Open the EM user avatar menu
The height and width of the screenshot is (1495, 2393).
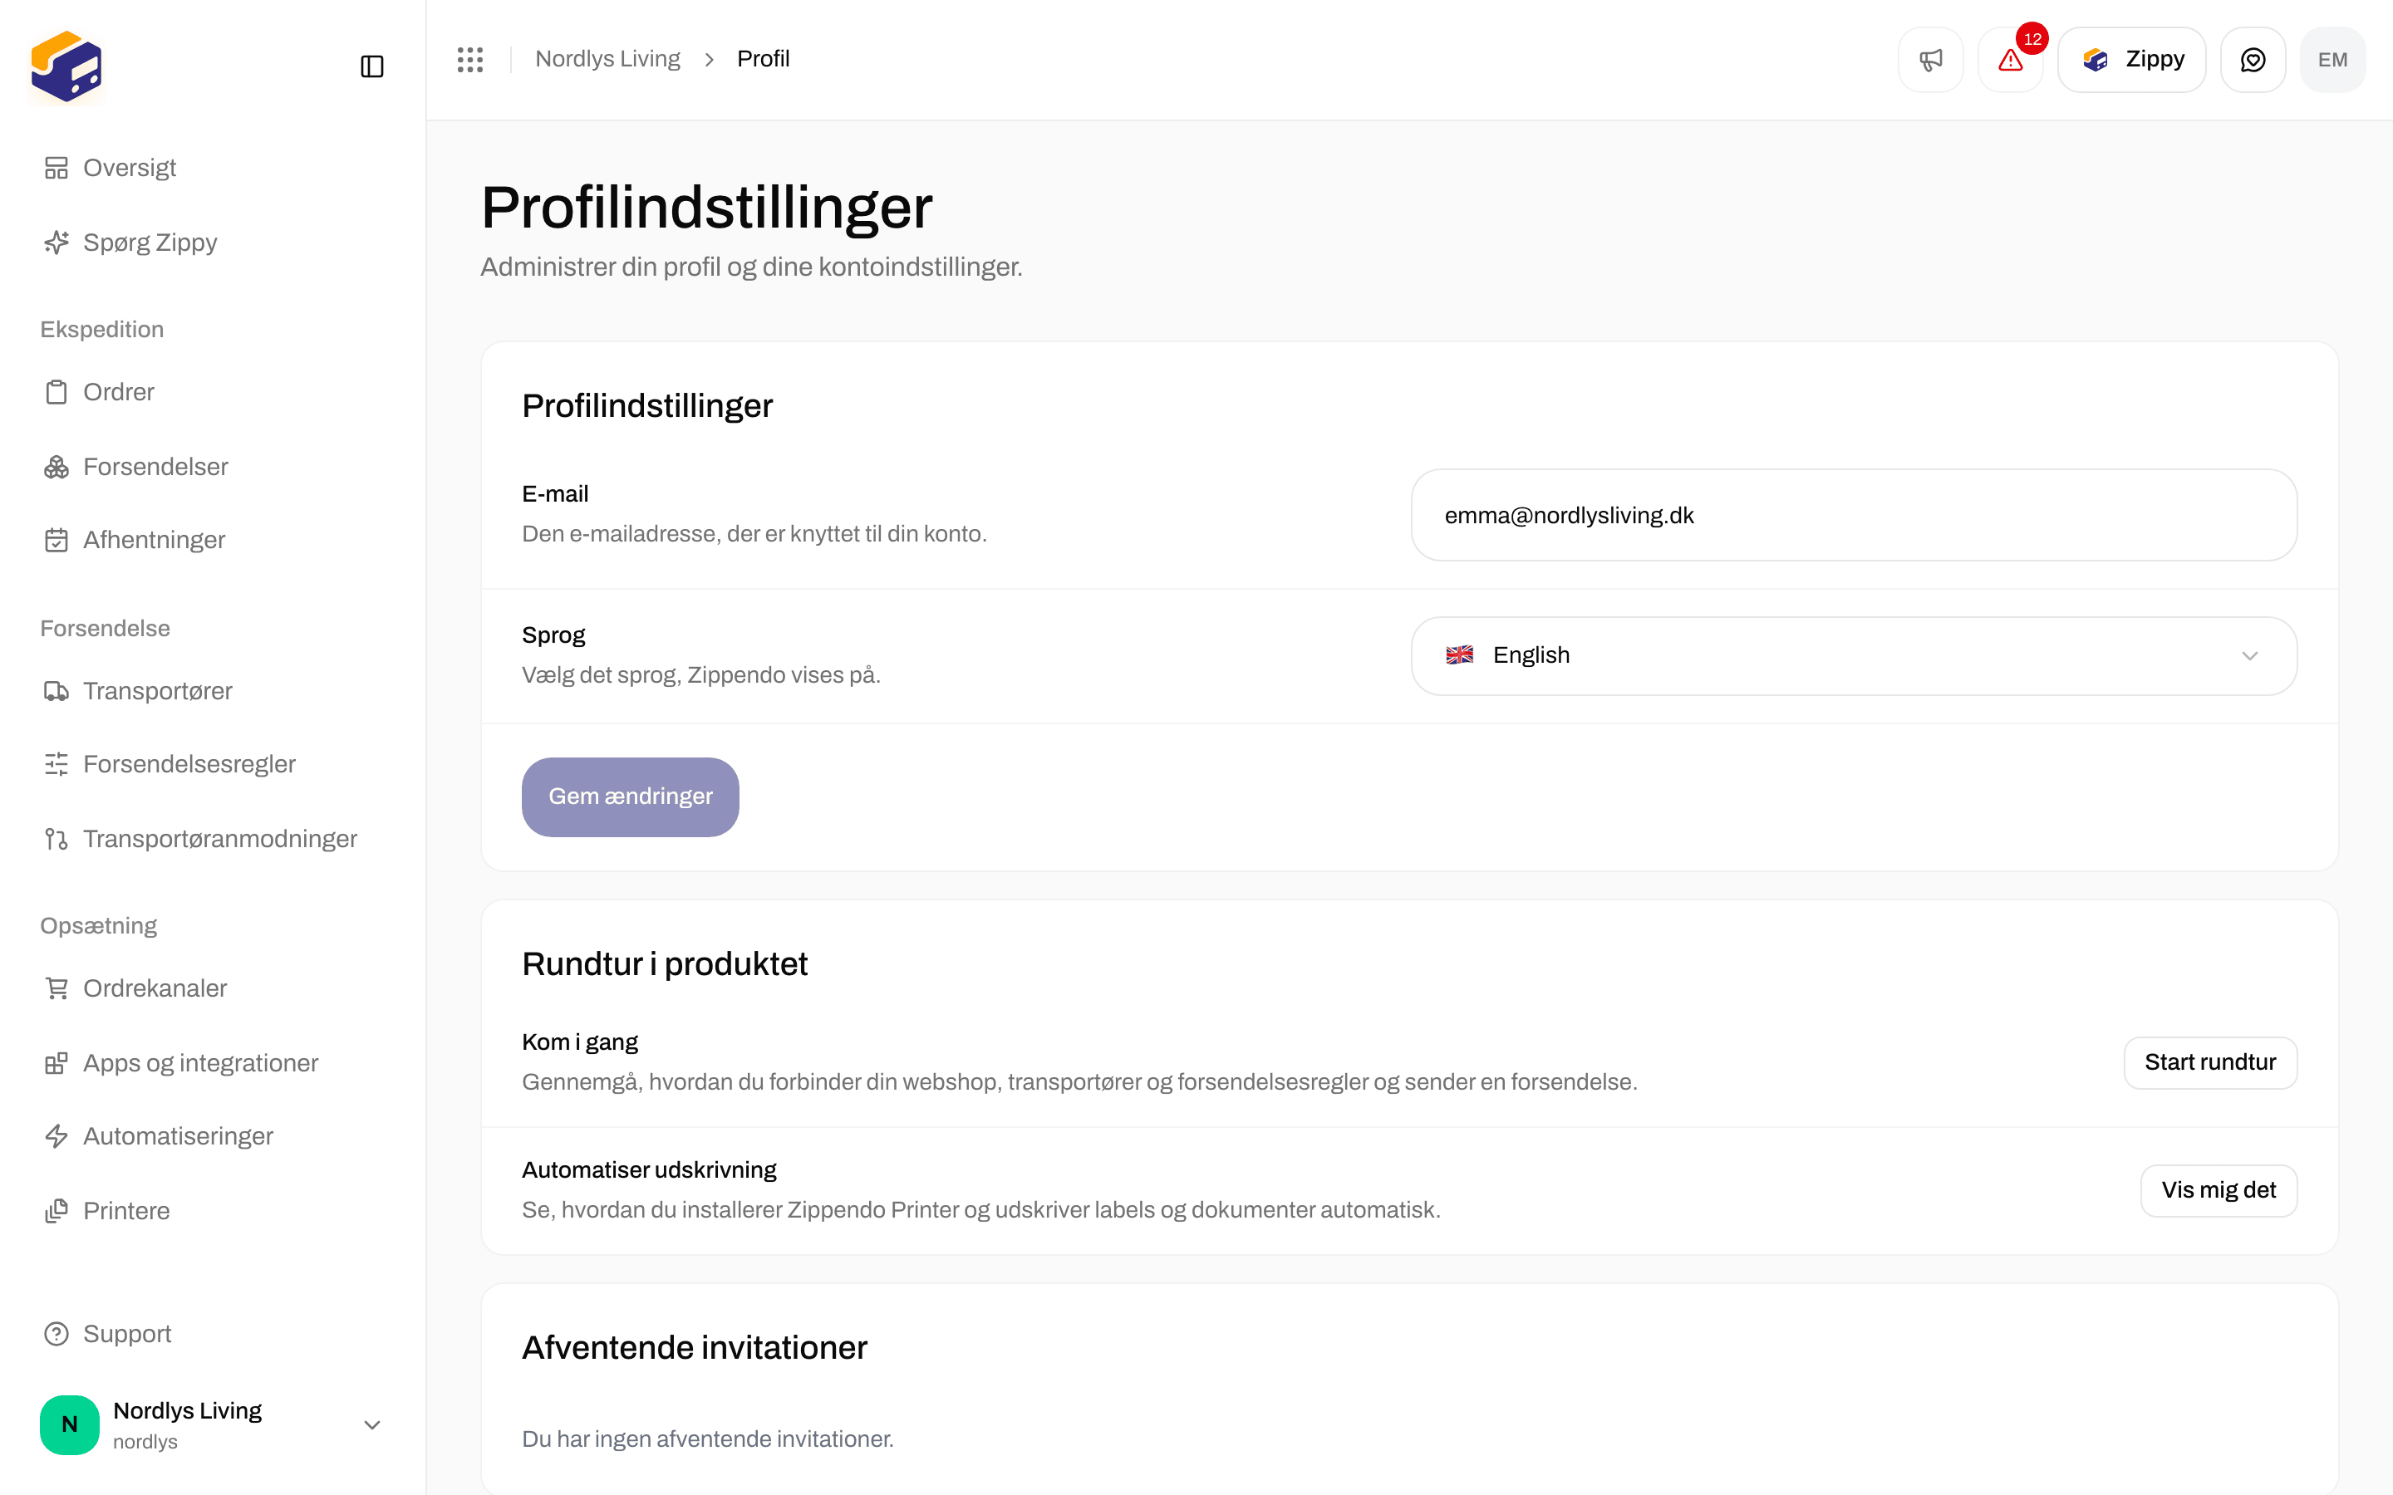coord(2332,59)
